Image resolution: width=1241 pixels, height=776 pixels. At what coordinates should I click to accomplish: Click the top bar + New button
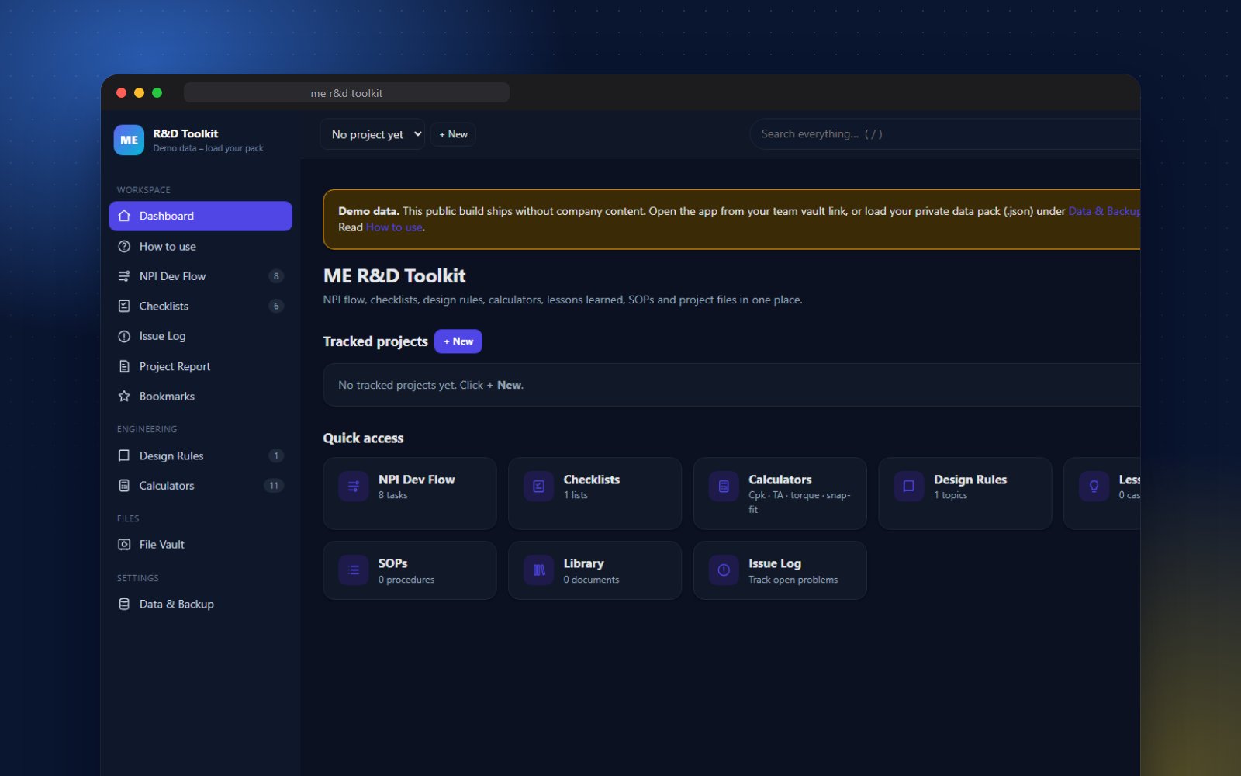pyautogui.click(x=454, y=134)
